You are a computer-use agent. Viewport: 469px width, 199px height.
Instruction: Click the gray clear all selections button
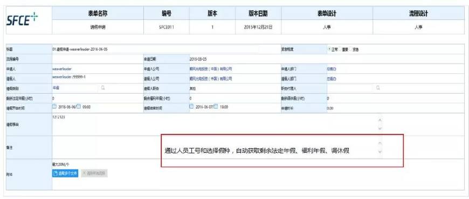click(x=94, y=173)
